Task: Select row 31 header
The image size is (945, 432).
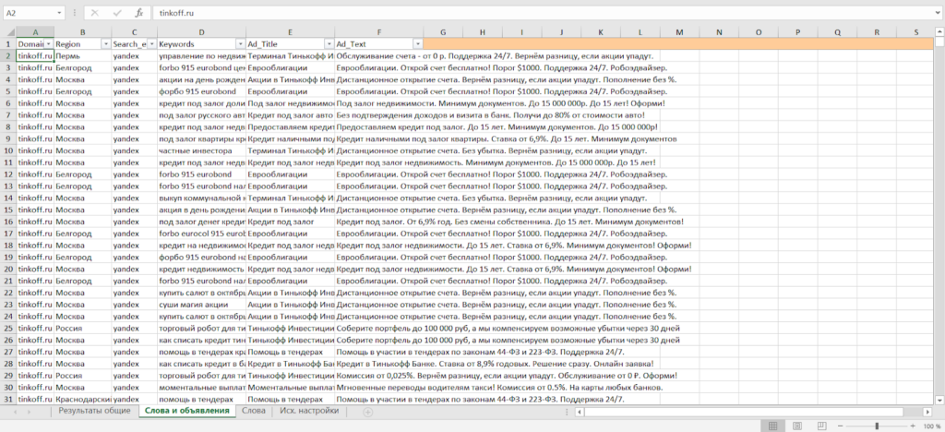Action: [8, 399]
